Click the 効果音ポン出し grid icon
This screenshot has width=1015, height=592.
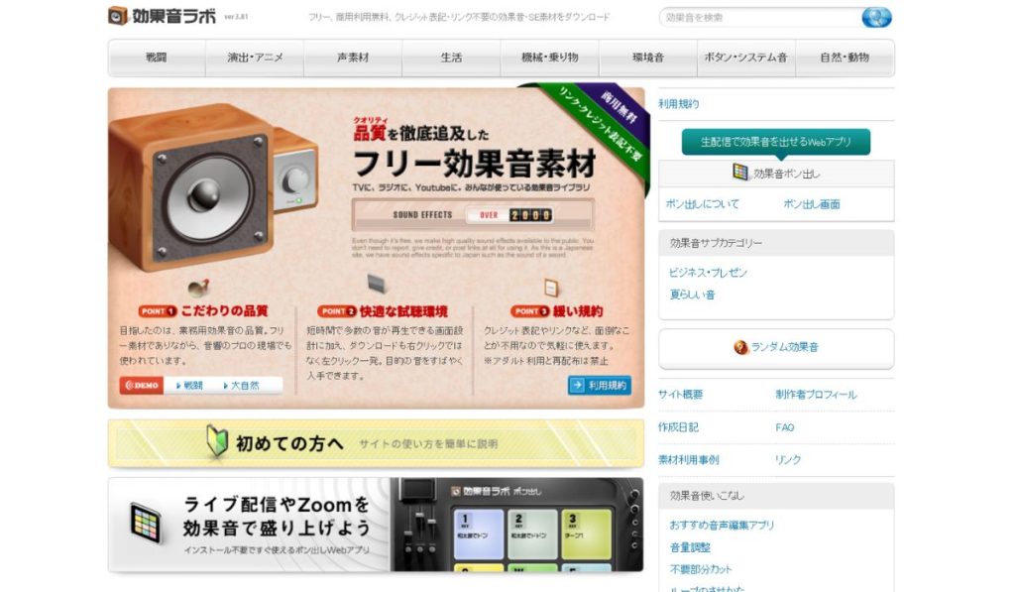(740, 173)
